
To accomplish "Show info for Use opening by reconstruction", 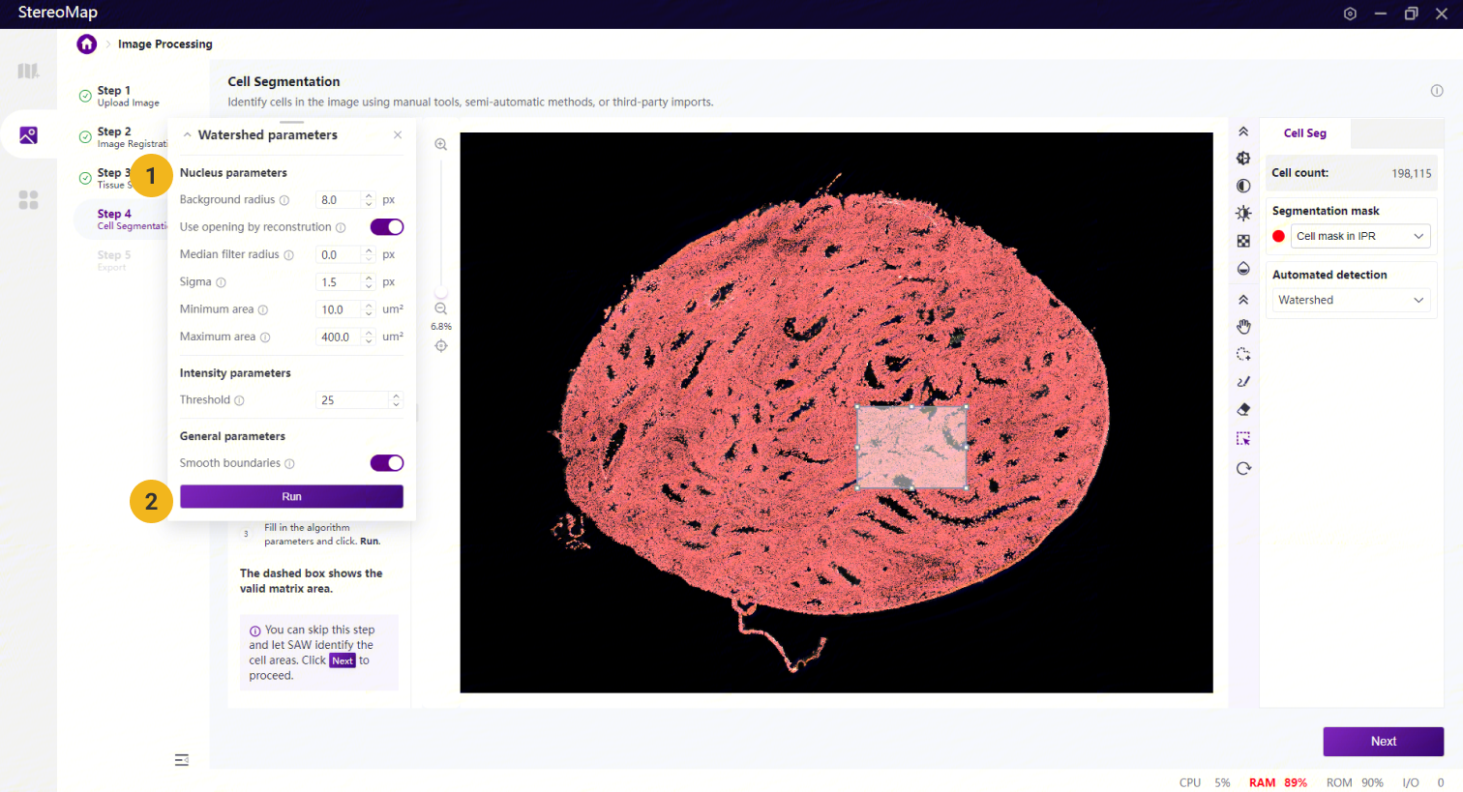I will 341,228.
